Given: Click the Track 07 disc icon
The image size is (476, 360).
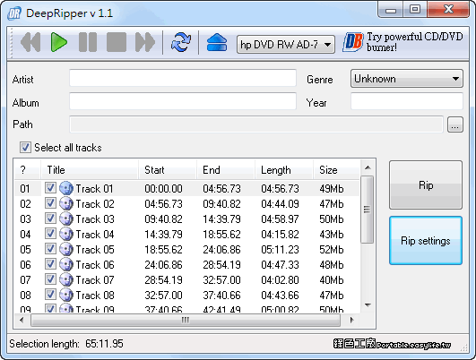Looking at the screenshot, I should click(66, 279).
